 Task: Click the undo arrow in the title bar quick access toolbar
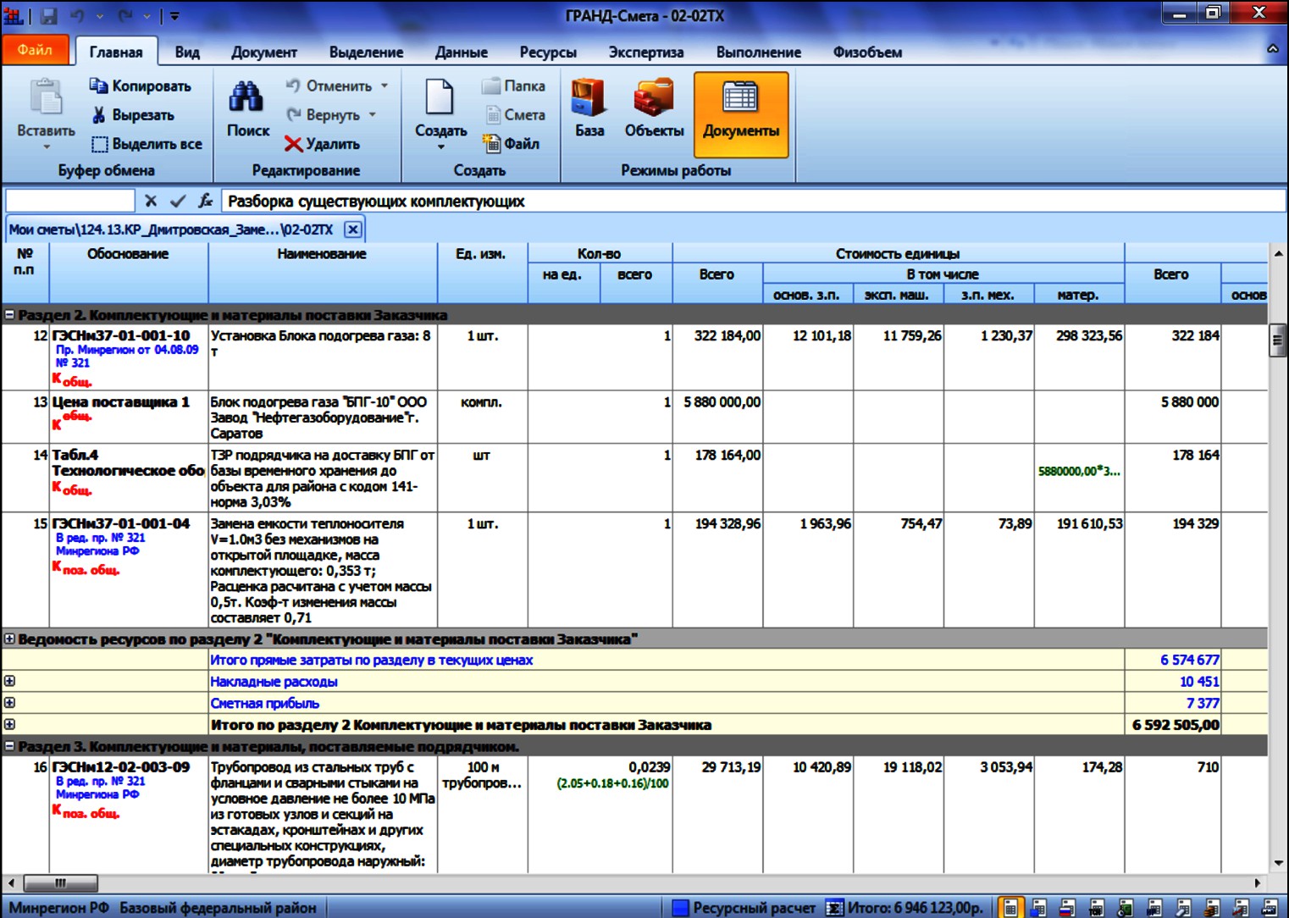coord(78,15)
